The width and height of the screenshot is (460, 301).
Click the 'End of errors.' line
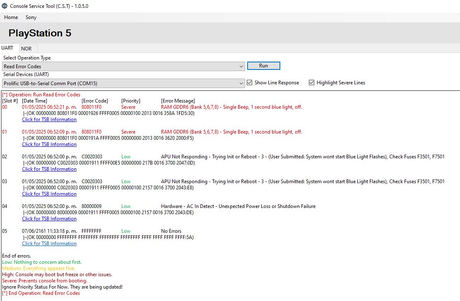pyautogui.click(x=17, y=256)
